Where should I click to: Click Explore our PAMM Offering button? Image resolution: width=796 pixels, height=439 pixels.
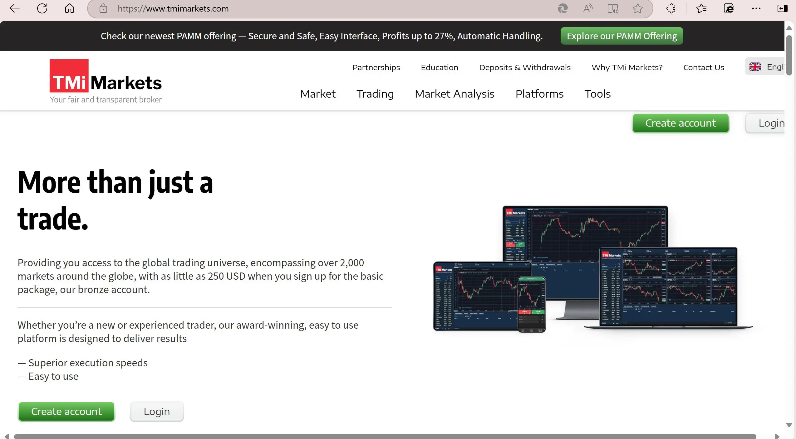[x=622, y=36]
